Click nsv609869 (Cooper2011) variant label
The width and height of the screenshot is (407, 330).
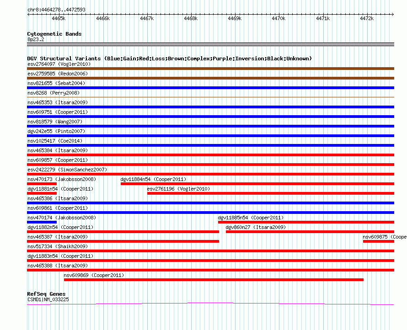94,275
